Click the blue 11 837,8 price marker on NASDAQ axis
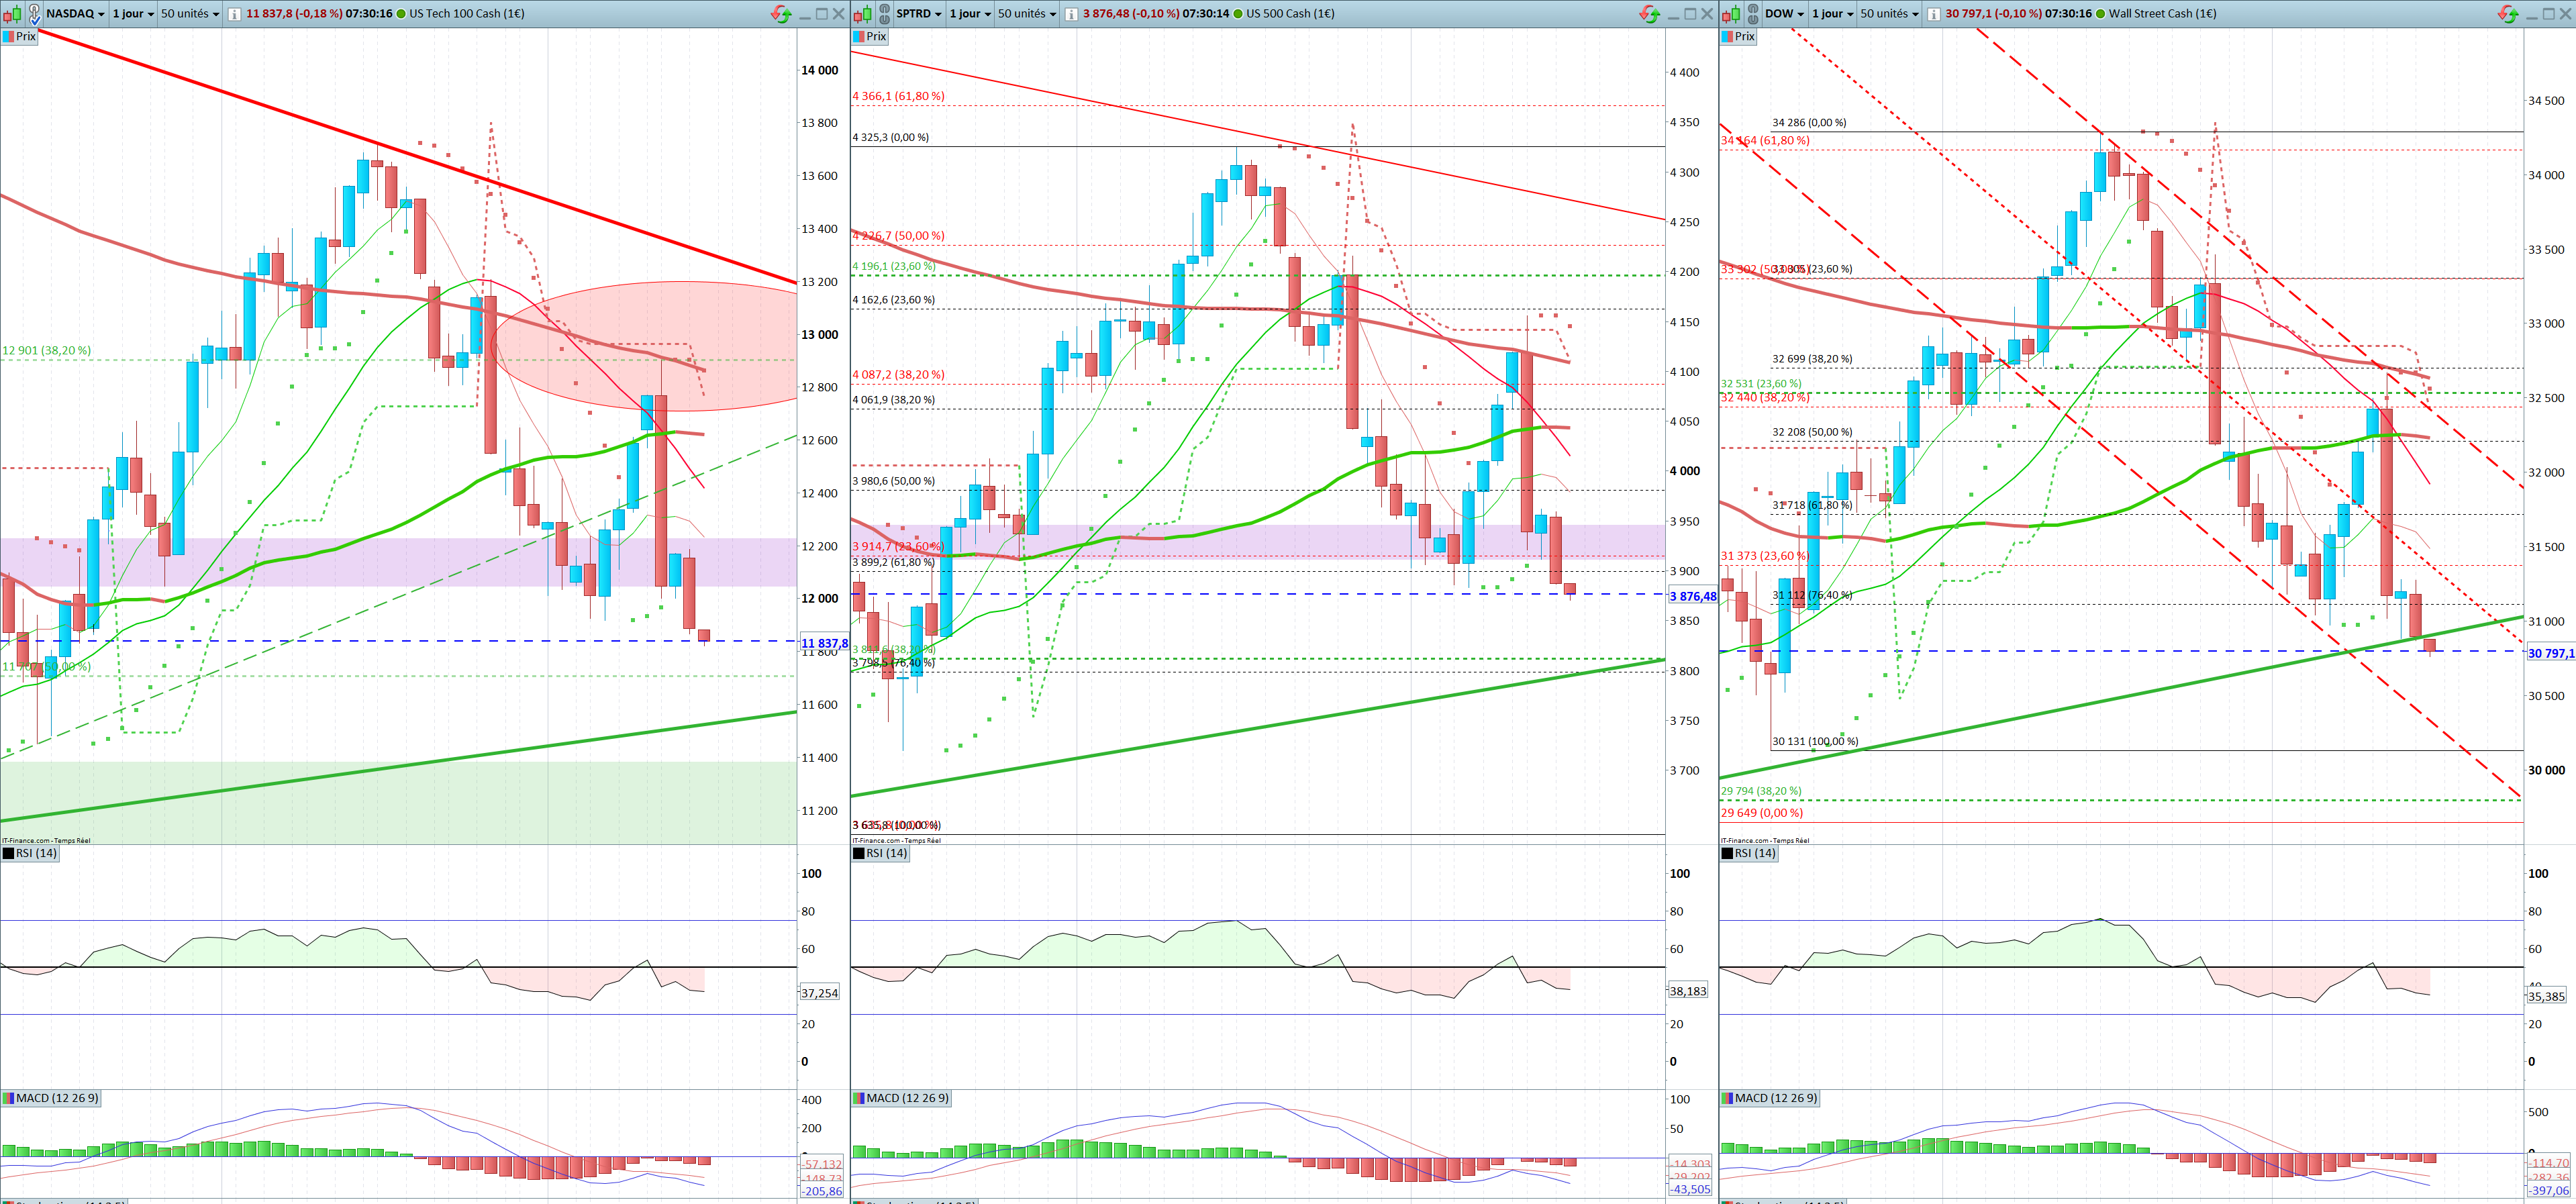The height and width of the screenshot is (1204, 2576). (824, 644)
